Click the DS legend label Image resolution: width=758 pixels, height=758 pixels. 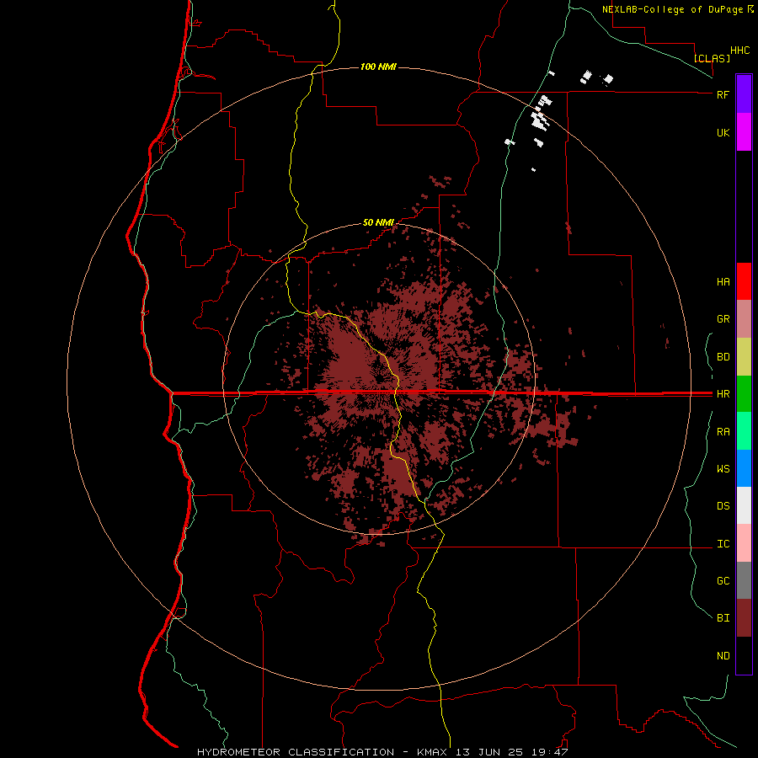tap(723, 506)
